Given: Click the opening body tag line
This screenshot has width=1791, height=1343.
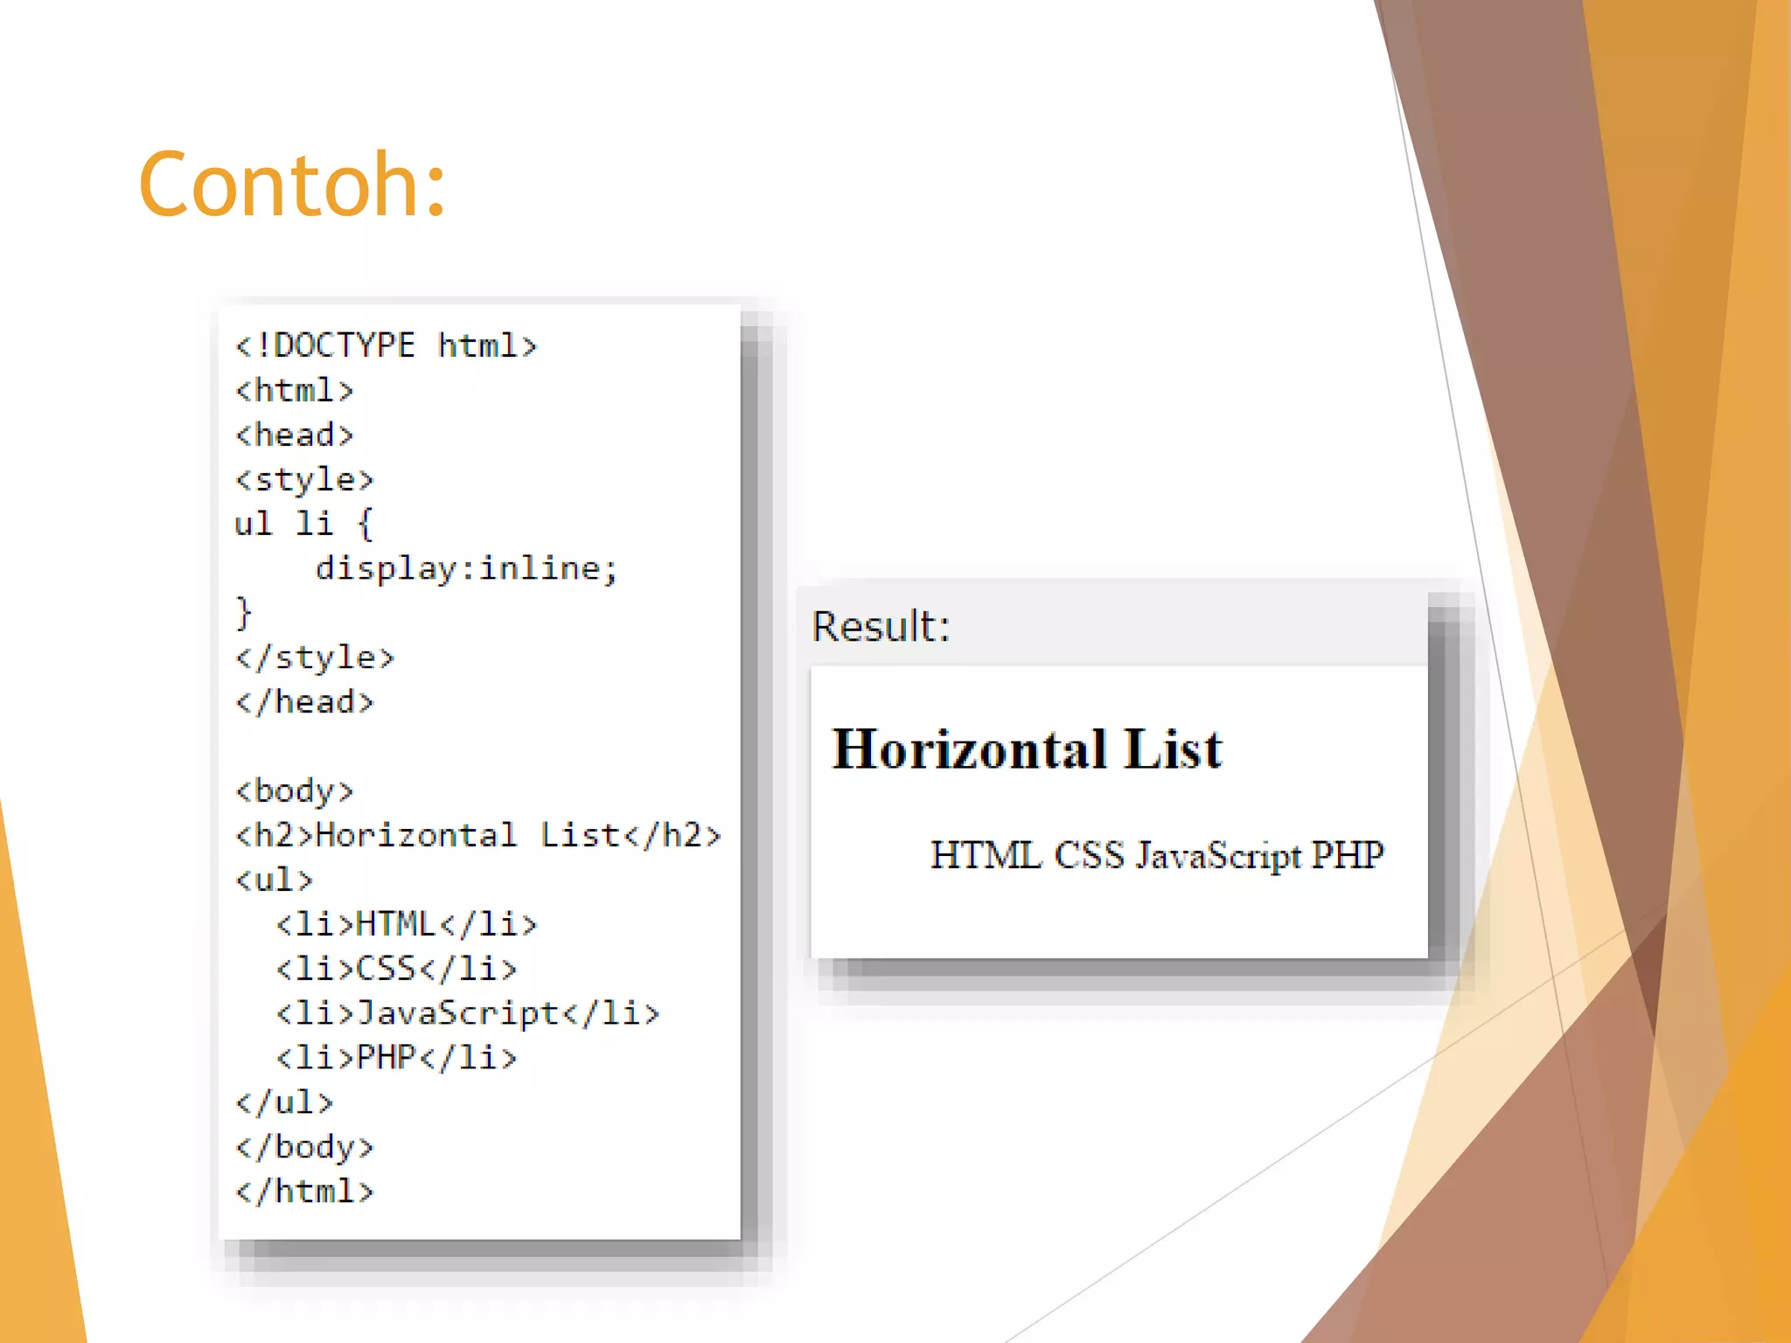Looking at the screenshot, I should tap(294, 791).
